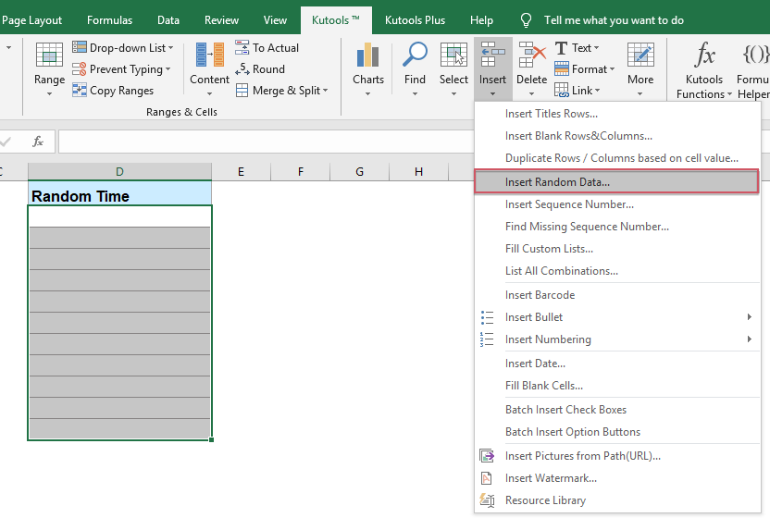Switch to the Formulas tab

109,19
